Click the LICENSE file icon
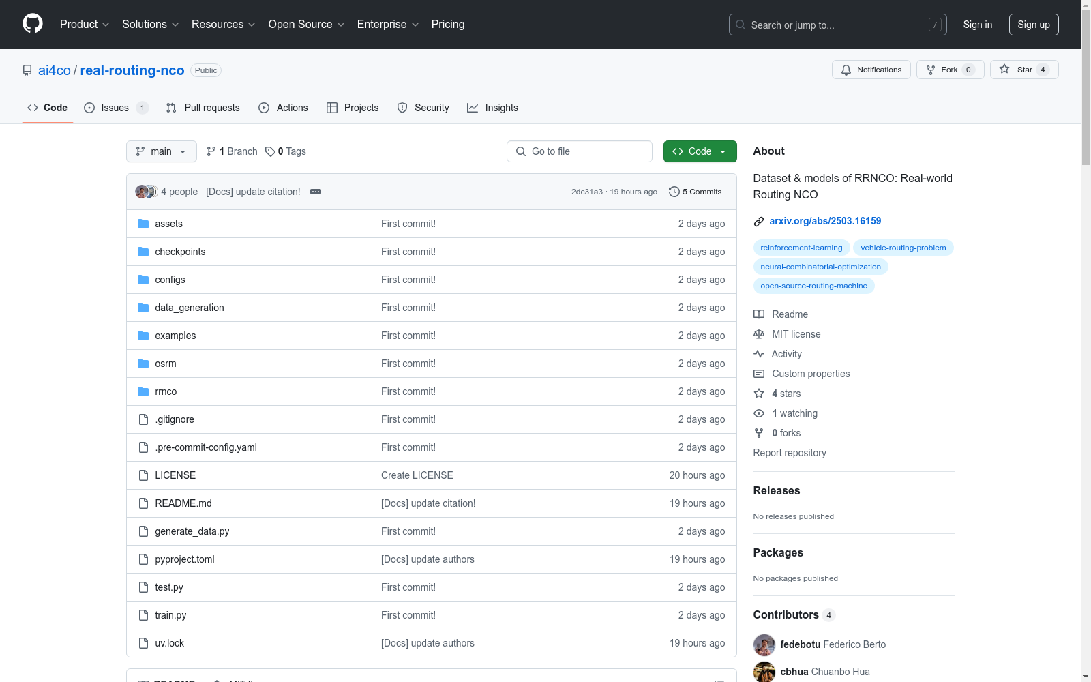Screen dimensions: 1091x682 tap(143, 475)
